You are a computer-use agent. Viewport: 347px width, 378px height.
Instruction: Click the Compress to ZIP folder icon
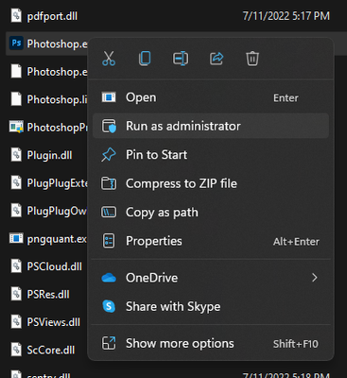pyautogui.click(x=109, y=183)
